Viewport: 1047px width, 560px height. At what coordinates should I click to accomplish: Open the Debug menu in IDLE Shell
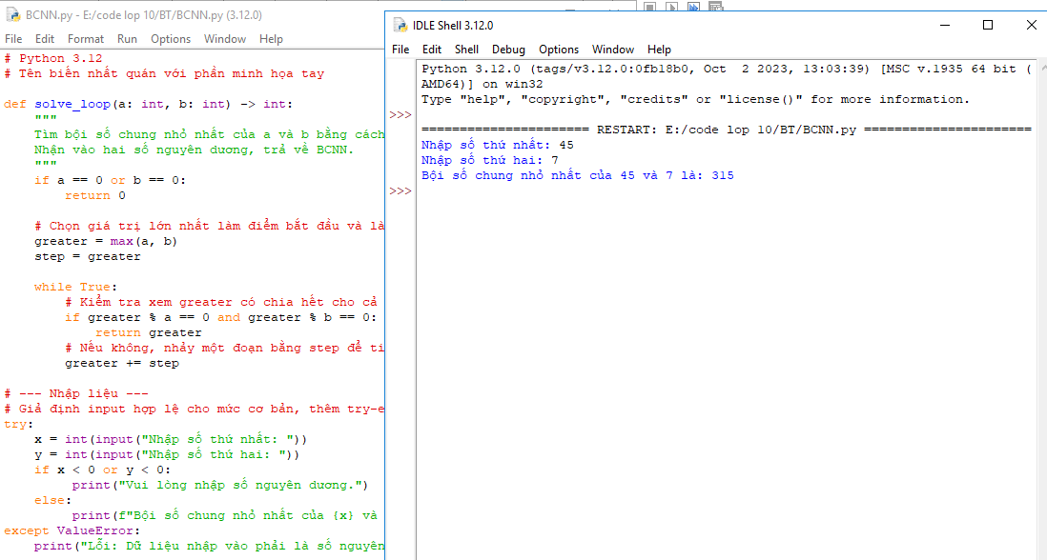[508, 49]
